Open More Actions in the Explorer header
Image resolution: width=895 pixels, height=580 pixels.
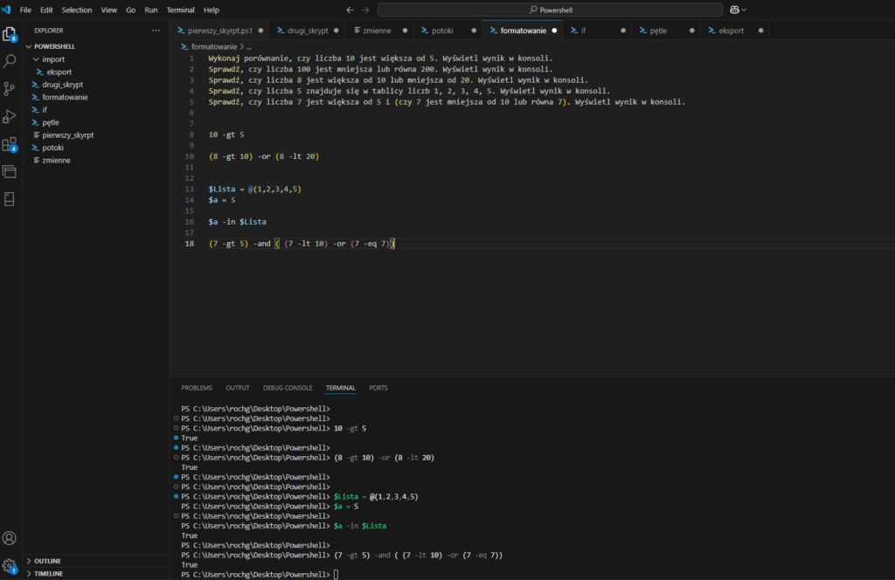[156, 31]
